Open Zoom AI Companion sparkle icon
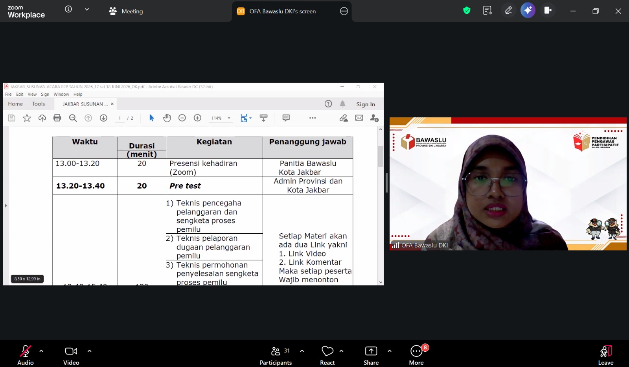Viewport: 629px width, 367px height. click(528, 11)
